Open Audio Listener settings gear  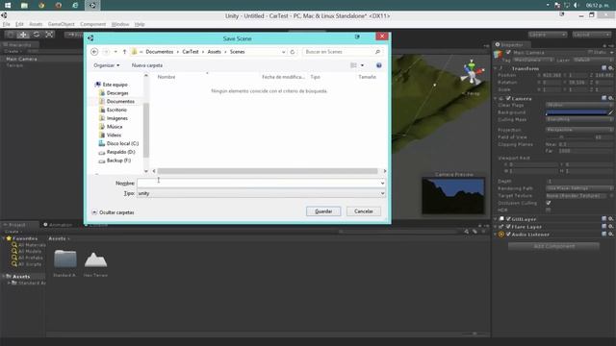click(x=610, y=235)
